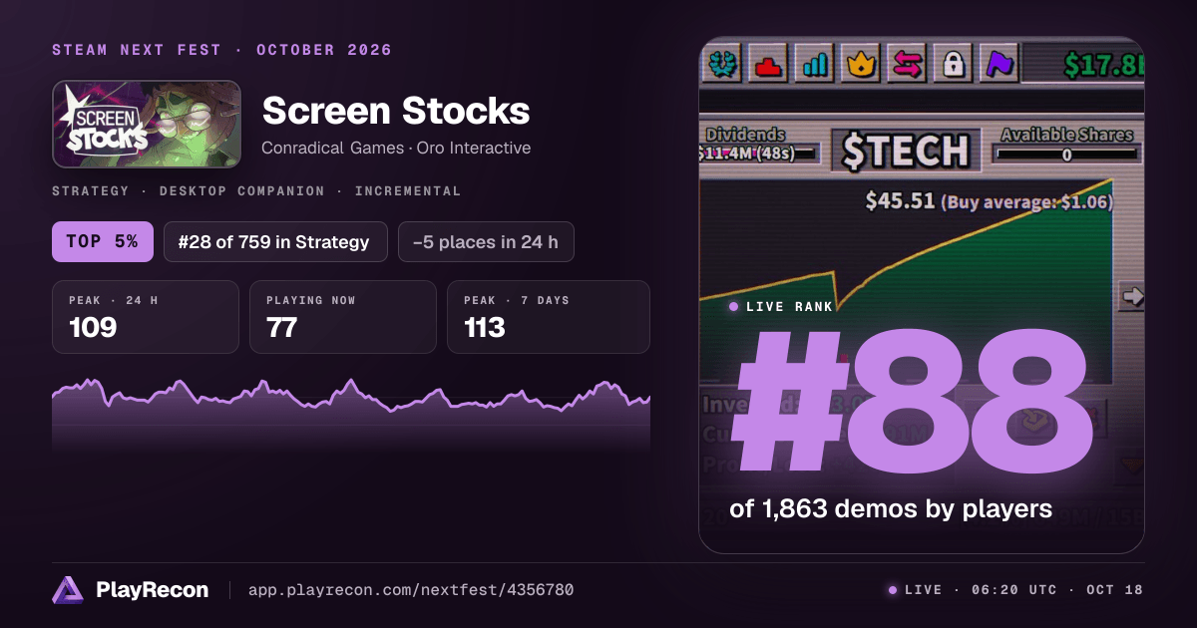Click the $45.51 price label
Screen dimensions: 1197x628
(900, 200)
